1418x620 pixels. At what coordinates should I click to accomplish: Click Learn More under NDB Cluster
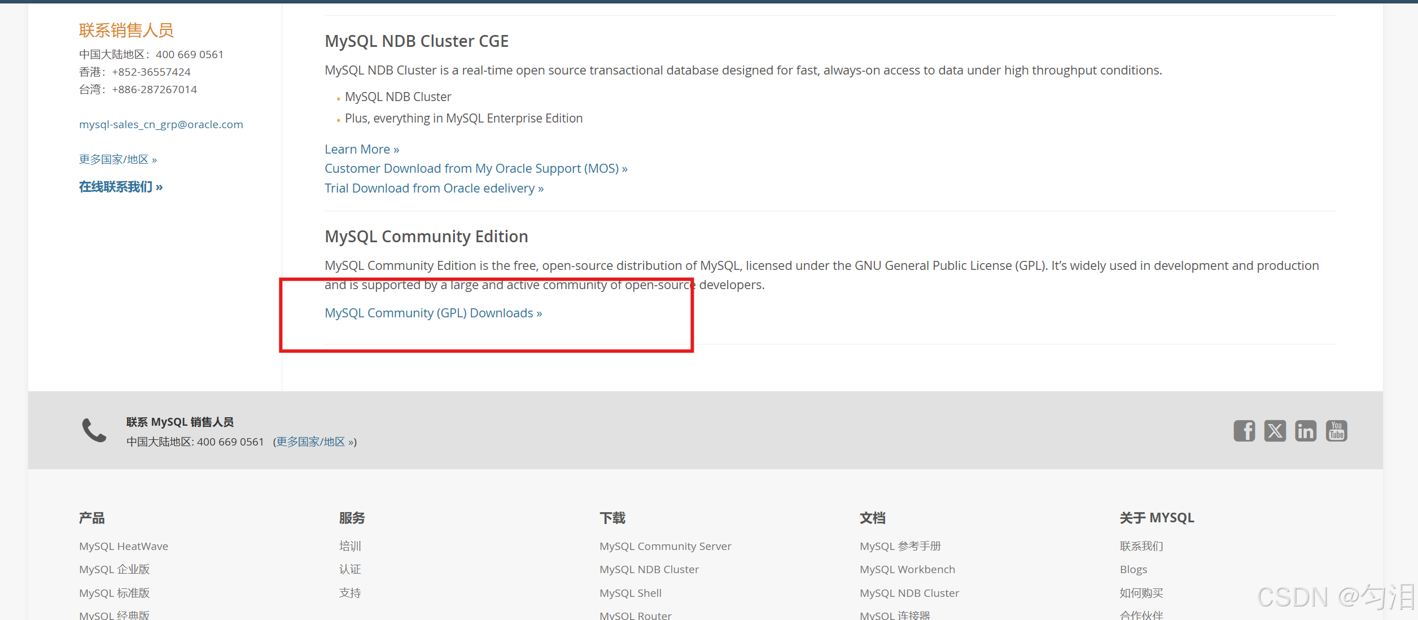tap(361, 149)
